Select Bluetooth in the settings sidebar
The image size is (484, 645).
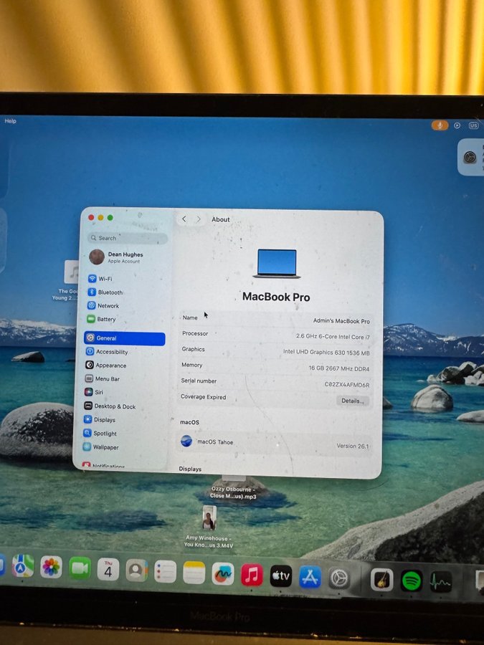[110, 292]
